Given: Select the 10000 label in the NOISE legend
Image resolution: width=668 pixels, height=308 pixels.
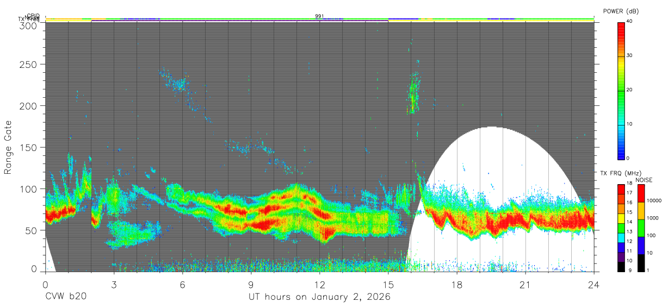Looking at the screenshot, I should point(655,201).
